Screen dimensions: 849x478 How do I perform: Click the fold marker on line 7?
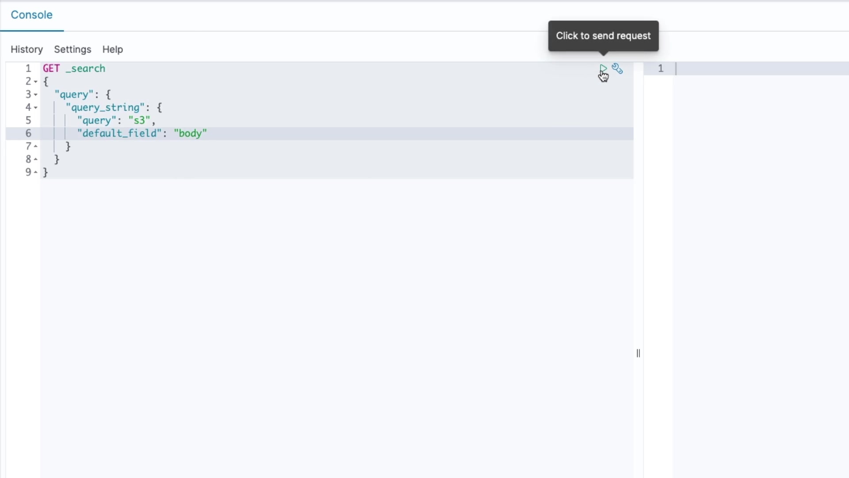(35, 146)
